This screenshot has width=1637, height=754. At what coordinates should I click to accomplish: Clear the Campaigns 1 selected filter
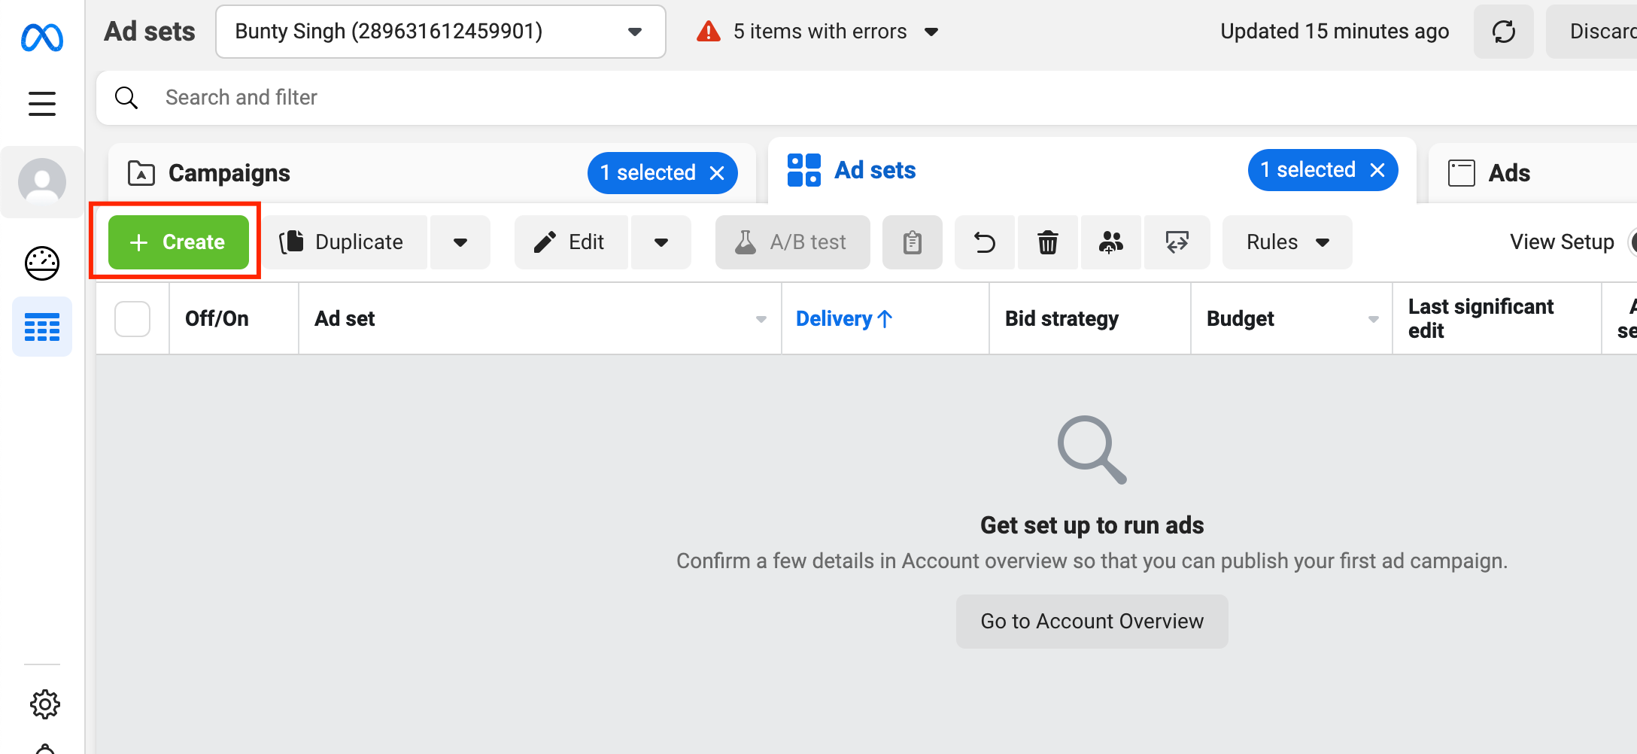click(717, 173)
